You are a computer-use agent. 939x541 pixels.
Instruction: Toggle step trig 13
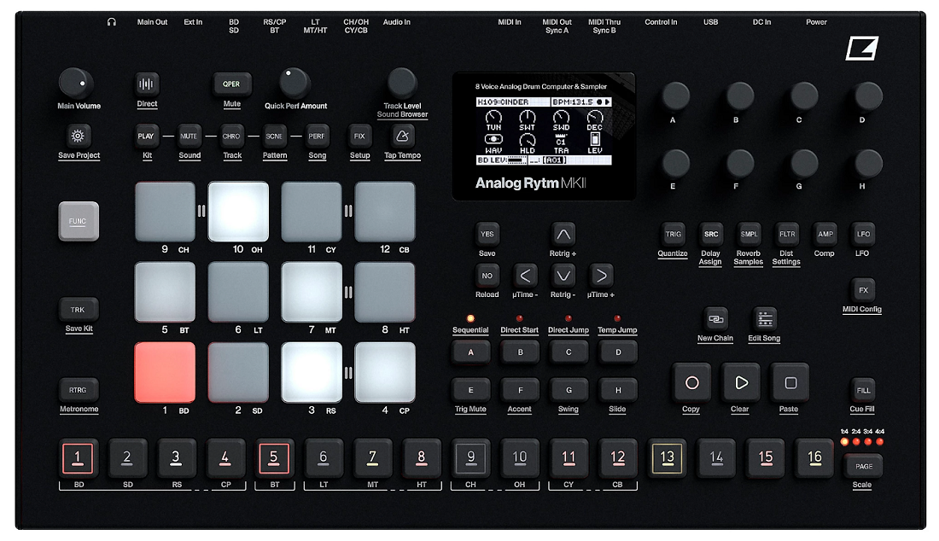(668, 458)
